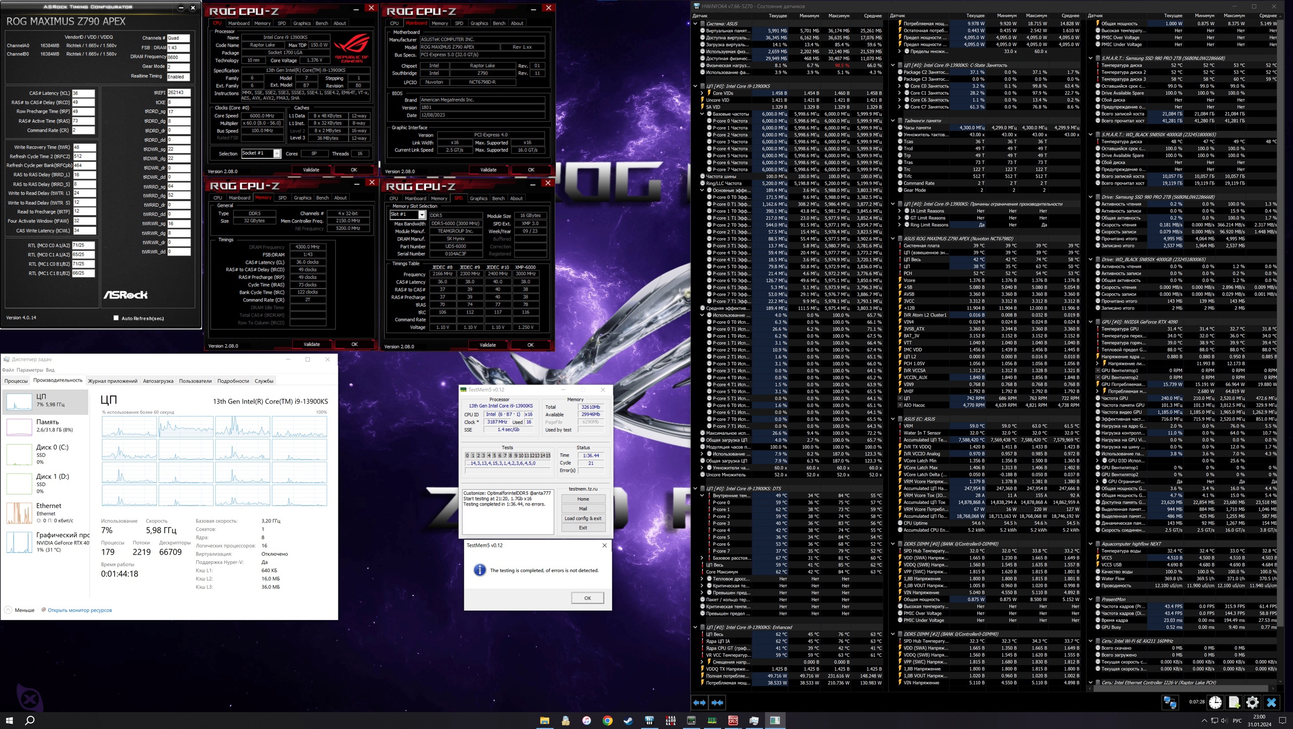This screenshot has width=1293, height=729.
Task: Switch to Процессы tab in Task Manager
Action: coord(16,381)
